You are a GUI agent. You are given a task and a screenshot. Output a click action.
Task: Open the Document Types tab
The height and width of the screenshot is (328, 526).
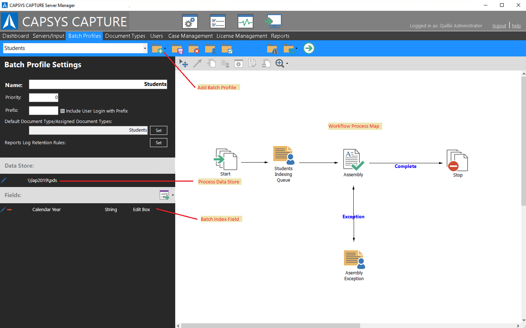coord(125,36)
